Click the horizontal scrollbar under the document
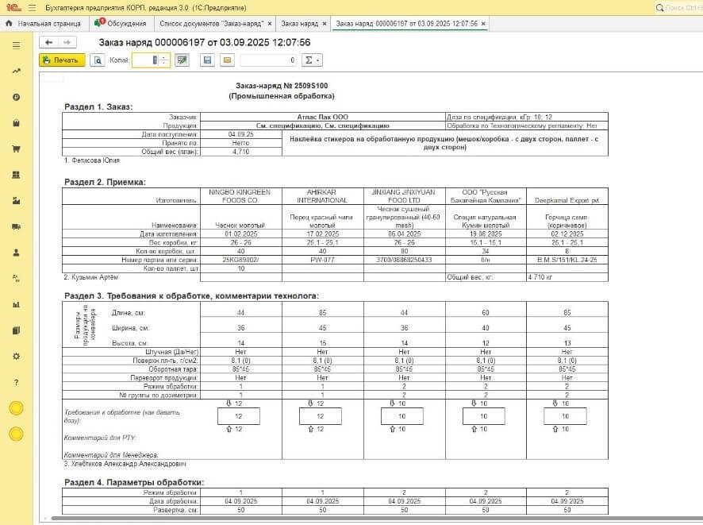The width and height of the screenshot is (703, 525). [x=377, y=519]
